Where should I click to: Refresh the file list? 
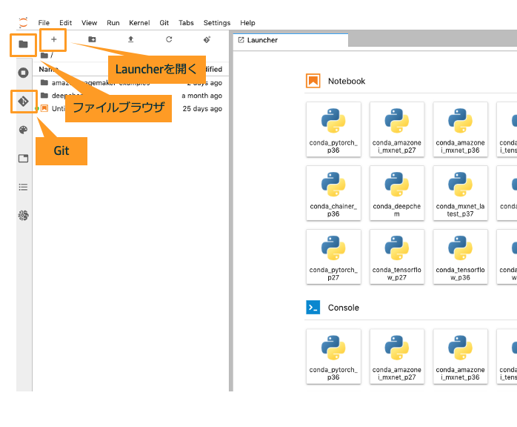tap(169, 39)
